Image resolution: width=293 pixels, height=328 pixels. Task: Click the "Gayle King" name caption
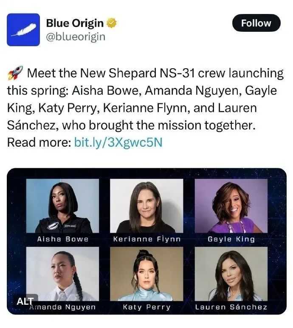coord(231,239)
